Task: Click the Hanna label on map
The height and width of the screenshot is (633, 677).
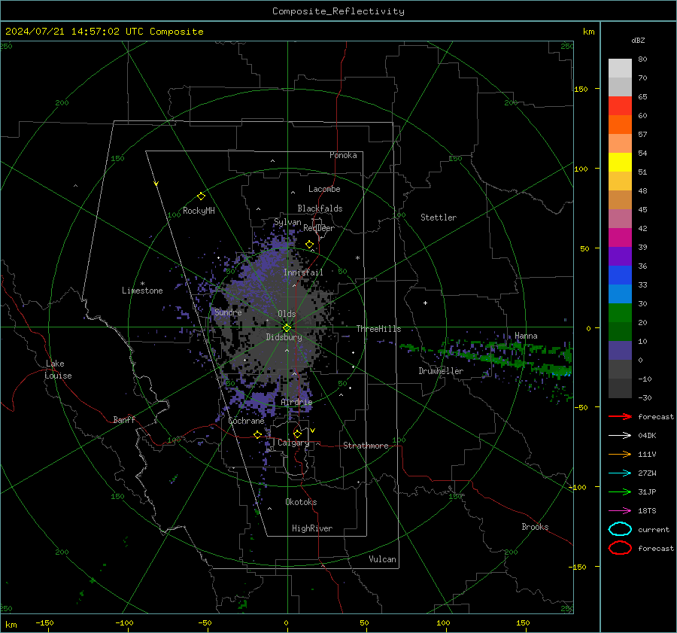Action: tap(526, 336)
